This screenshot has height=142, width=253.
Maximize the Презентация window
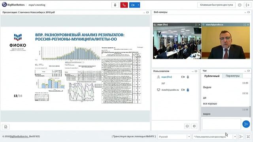coord(147,12)
